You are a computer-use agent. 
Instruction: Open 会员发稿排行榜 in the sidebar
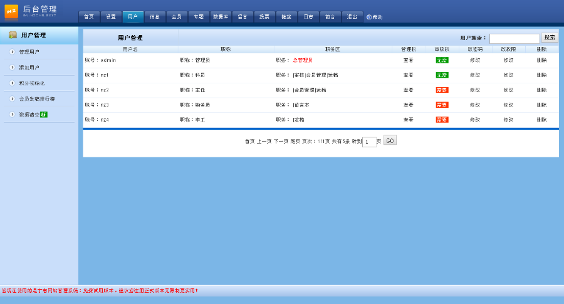[x=37, y=98]
